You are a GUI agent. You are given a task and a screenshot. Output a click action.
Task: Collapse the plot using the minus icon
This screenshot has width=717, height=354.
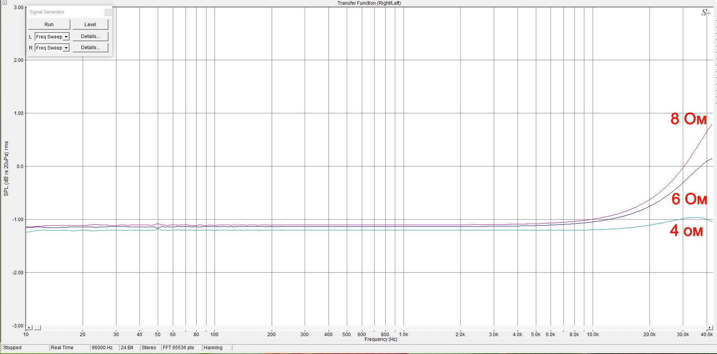[x=4, y=3]
